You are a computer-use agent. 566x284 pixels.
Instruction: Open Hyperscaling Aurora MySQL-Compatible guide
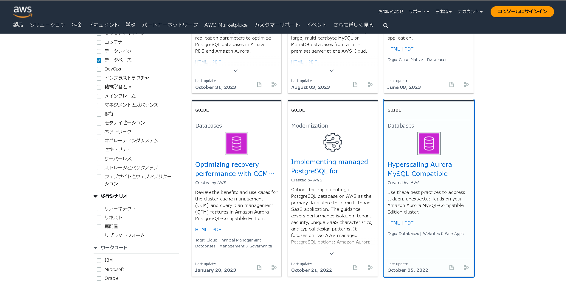(x=420, y=169)
